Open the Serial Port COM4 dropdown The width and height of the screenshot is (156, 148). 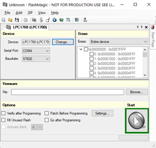(x=36, y=51)
